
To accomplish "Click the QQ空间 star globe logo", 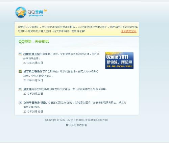I will click(x=21, y=13).
